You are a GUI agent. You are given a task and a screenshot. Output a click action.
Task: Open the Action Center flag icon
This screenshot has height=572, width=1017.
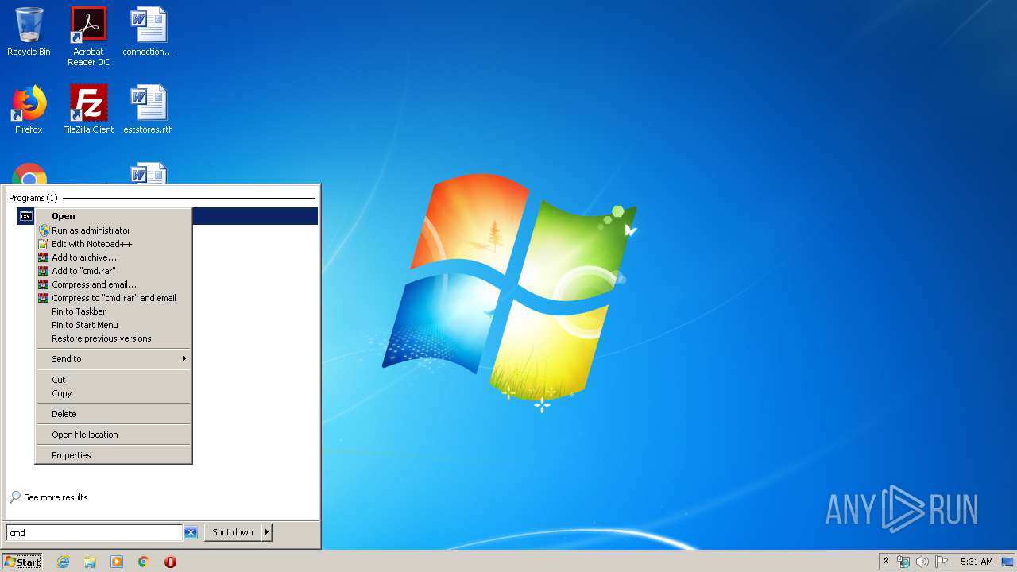point(942,562)
